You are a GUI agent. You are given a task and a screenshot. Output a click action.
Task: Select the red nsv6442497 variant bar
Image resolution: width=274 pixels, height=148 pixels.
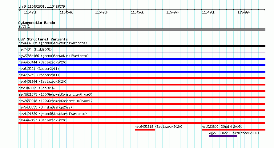pos(142,123)
